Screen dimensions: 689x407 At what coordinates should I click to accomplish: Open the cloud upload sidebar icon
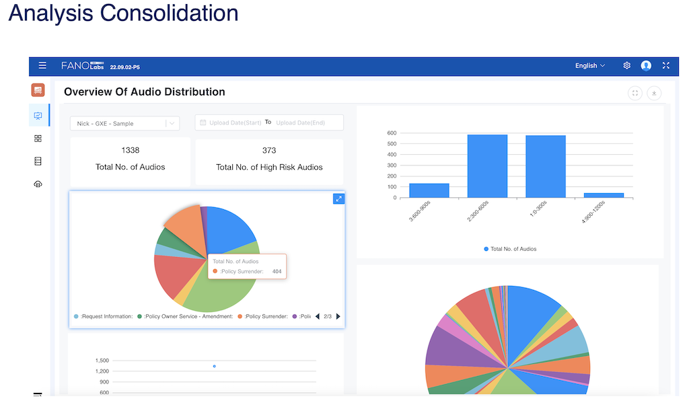pyautogui.click(x=38, y=184)
